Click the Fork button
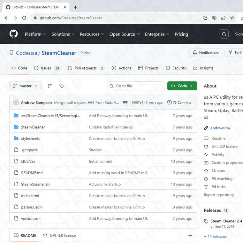 click(235, 53)
